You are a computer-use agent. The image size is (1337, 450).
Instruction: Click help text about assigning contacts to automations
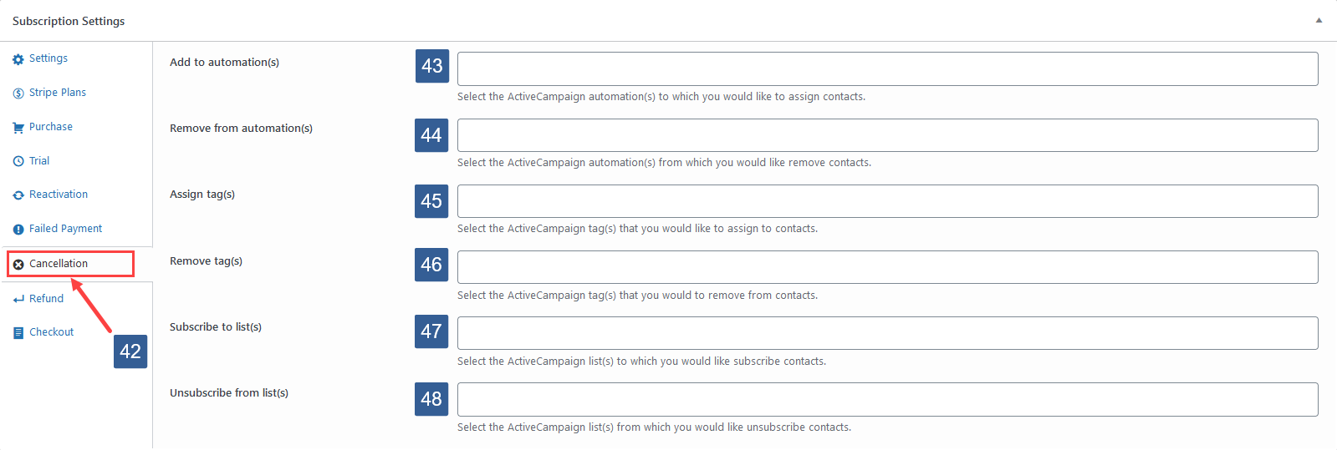tap(661, 97)
